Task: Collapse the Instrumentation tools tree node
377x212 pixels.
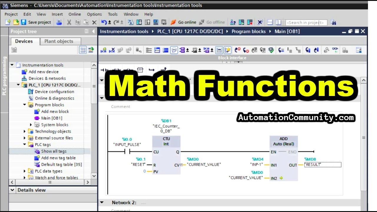Action: [12, 65]
